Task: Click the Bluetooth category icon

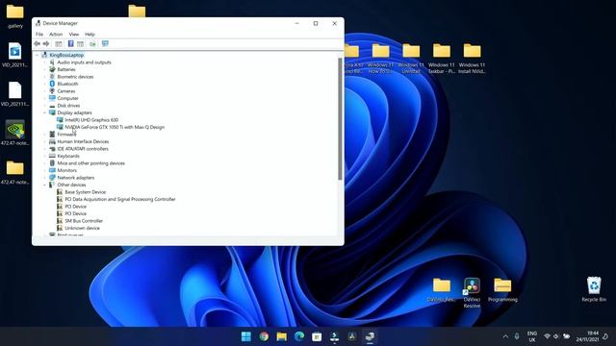Action: click(x=52, y=84)
